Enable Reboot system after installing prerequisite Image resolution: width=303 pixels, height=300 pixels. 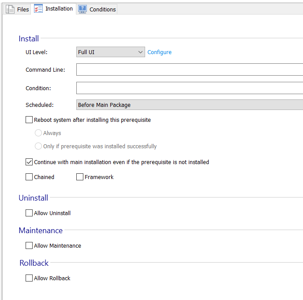click(29, 120)
